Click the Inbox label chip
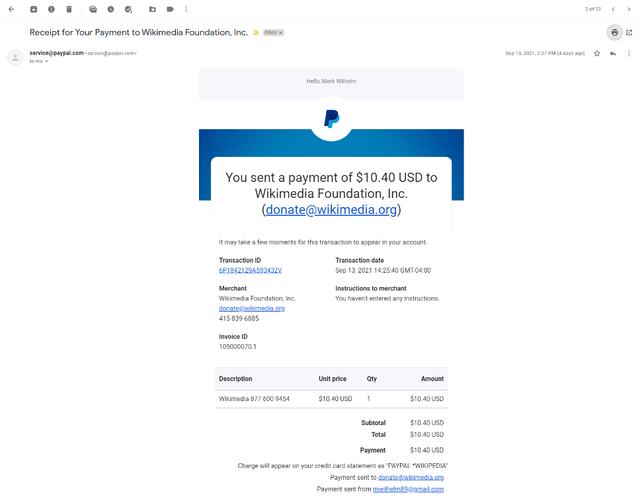This screenshot has width=640, height=501. pos(270,32)
